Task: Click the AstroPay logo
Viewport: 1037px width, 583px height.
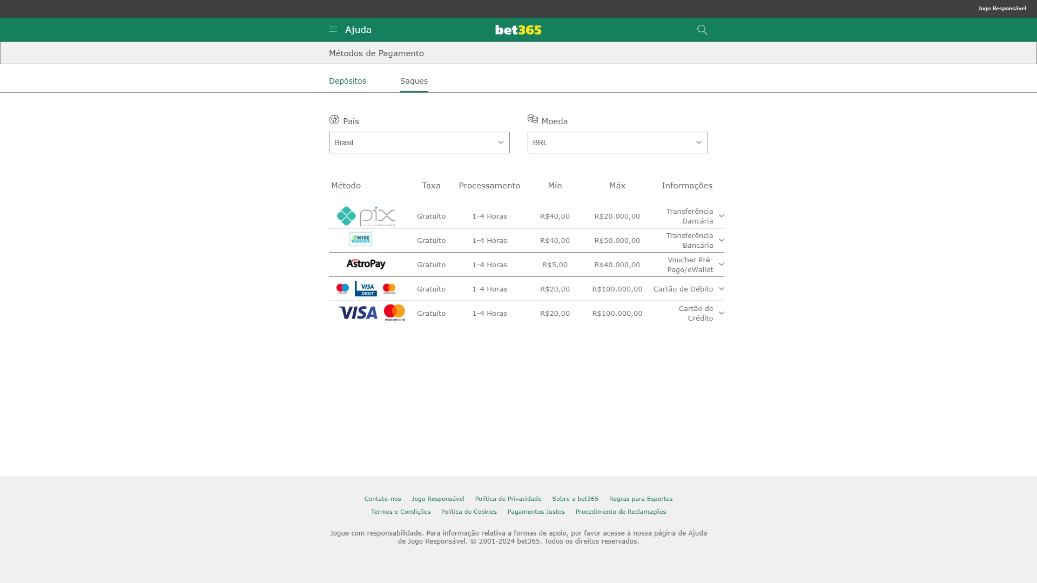Action: point(366,264)
